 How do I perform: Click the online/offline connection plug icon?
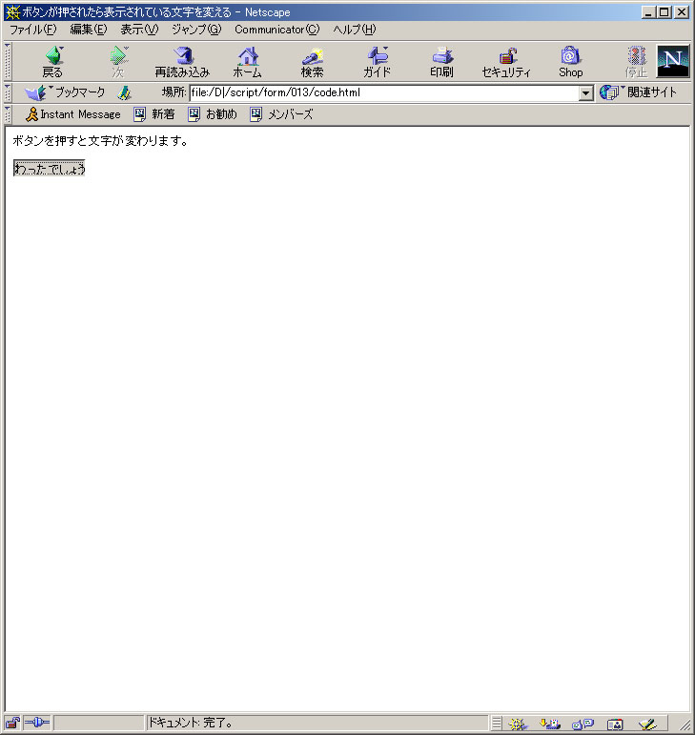(36, 723)
